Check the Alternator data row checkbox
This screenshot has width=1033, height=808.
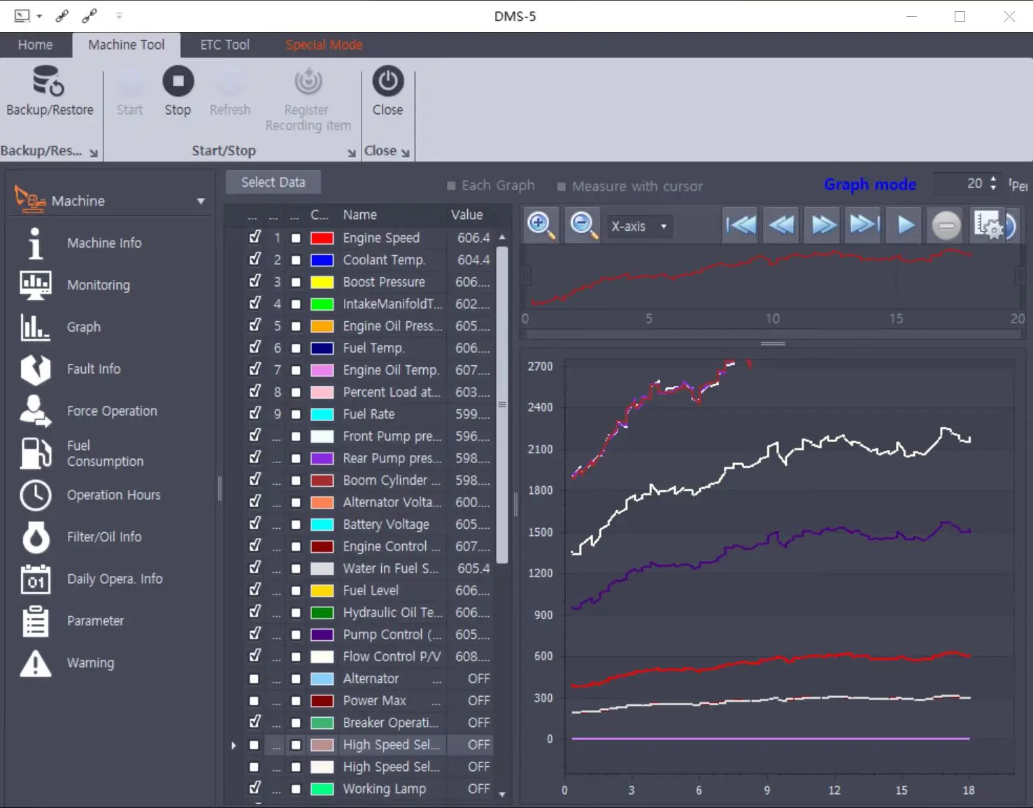(x=255, y=679)
